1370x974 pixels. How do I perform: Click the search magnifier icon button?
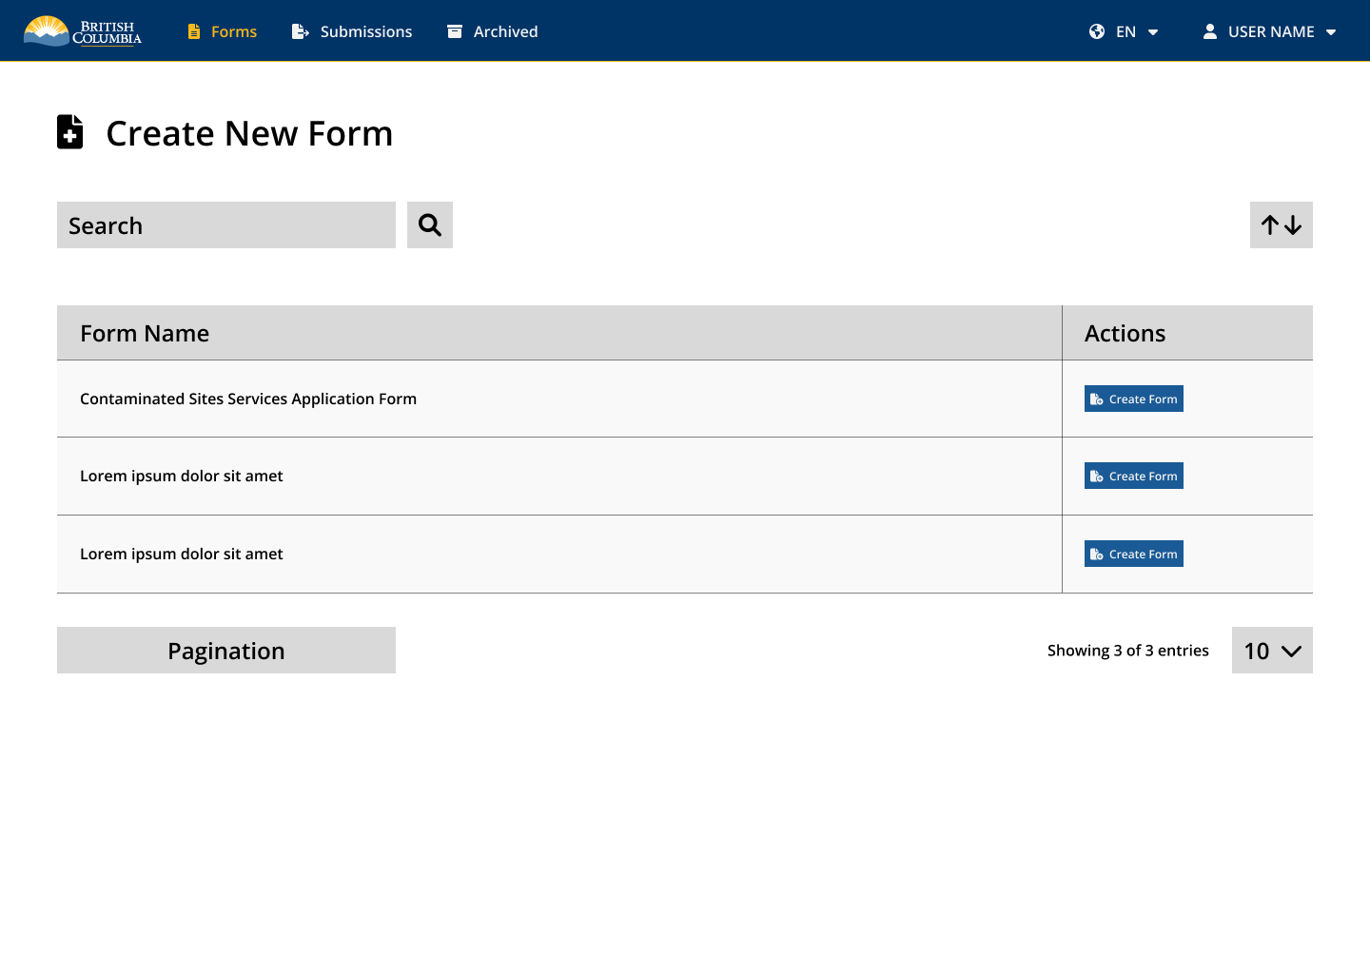coord(430,225)
